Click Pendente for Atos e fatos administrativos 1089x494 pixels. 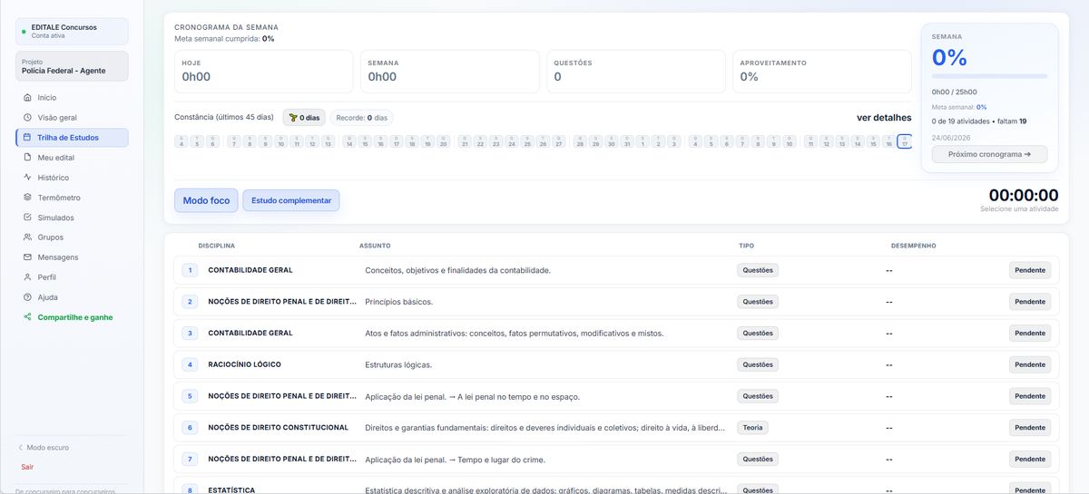[1030, 333]
